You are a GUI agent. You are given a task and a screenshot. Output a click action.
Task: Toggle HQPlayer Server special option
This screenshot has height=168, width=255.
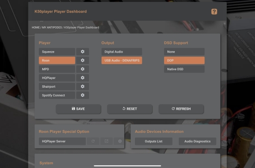[x=62, y=141]
